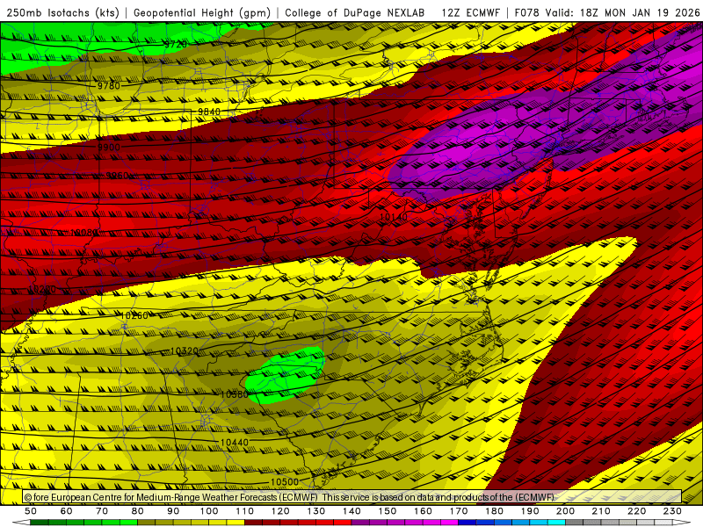
Task: Click the 180 value on the color scale
Action: click(494, 511)
